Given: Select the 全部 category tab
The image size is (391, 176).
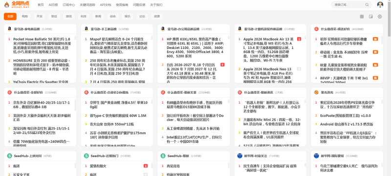Looking at the screenshot, I should coord(10,17).
